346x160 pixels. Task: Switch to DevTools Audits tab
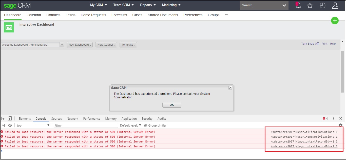[162, 118]
